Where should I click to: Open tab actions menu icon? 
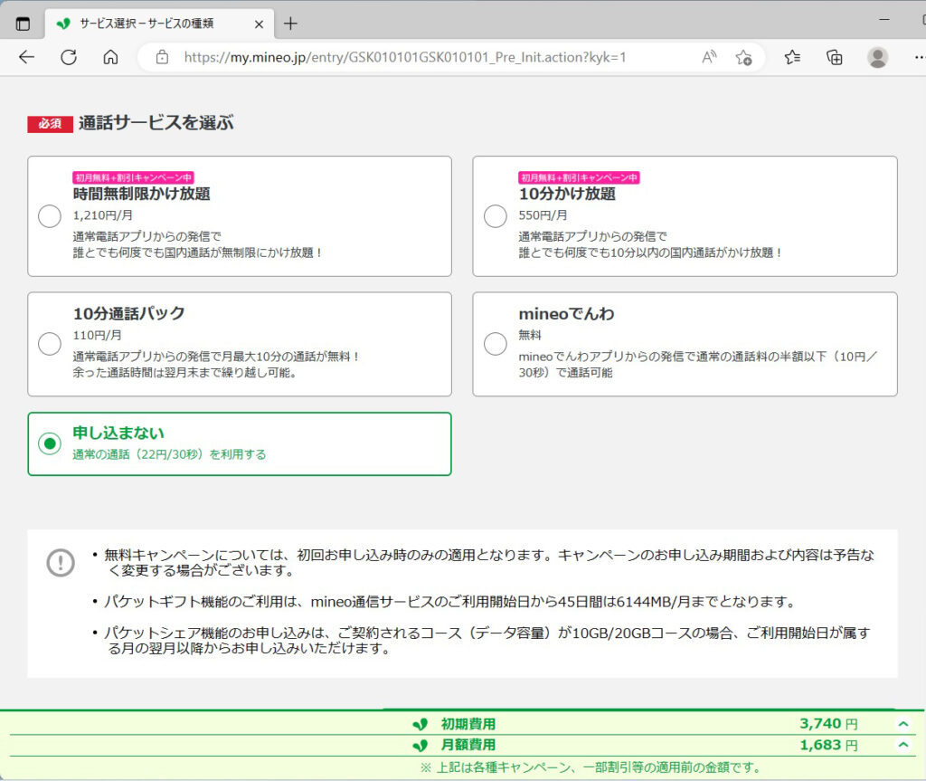(x=23, y=24)
